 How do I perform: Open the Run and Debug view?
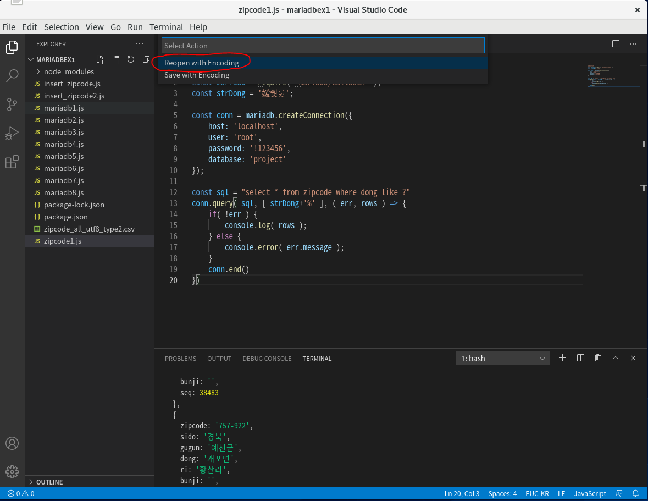point(12,133)
